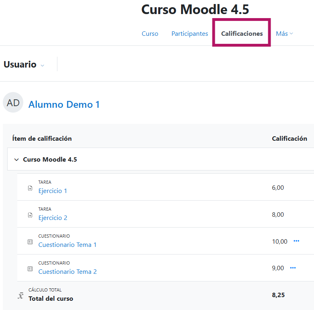314x310 pixels.
Task: Expand the Más navigation menu
Action: pos(284,34)
